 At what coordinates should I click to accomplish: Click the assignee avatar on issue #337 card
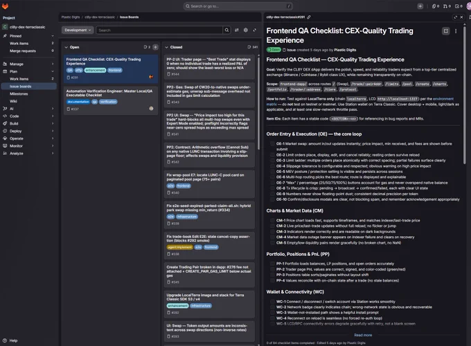pos(151,109)
